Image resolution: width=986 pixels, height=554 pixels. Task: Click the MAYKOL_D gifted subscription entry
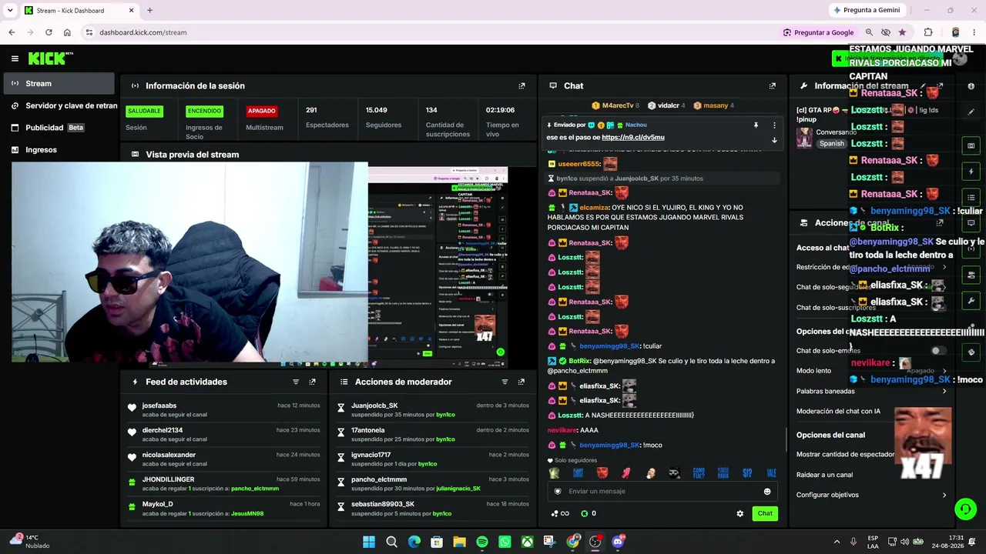click(x=223, y=509)
